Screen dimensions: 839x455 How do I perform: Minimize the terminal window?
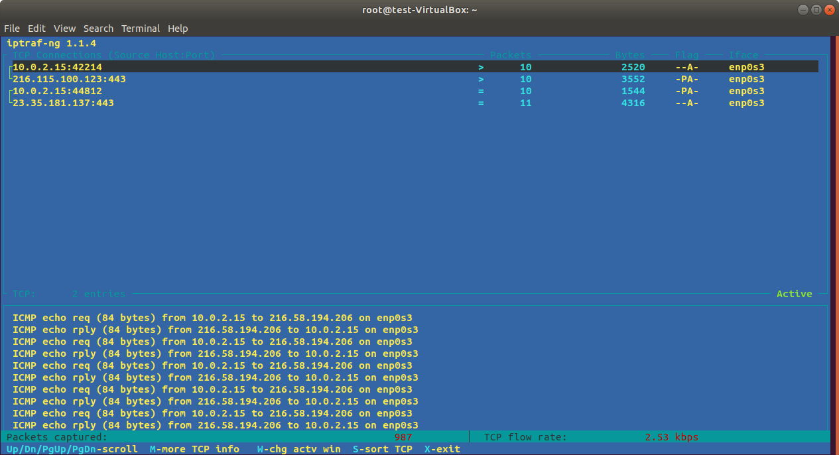pyautogui.click(x=803, y=10)
